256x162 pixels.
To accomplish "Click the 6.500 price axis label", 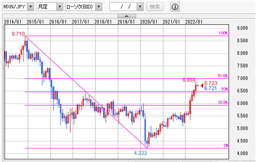I will click(x=242, y=91).
